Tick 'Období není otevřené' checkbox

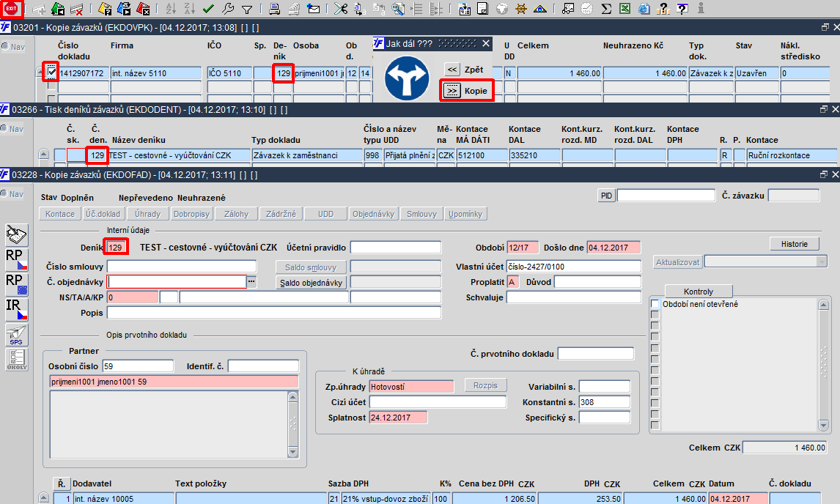point(655,304)
